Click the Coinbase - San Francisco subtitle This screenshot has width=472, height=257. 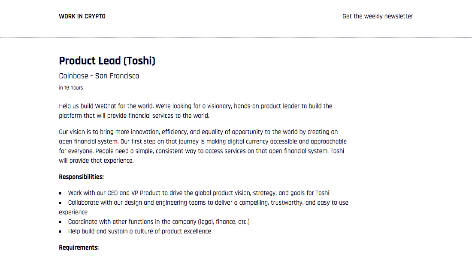99,76
